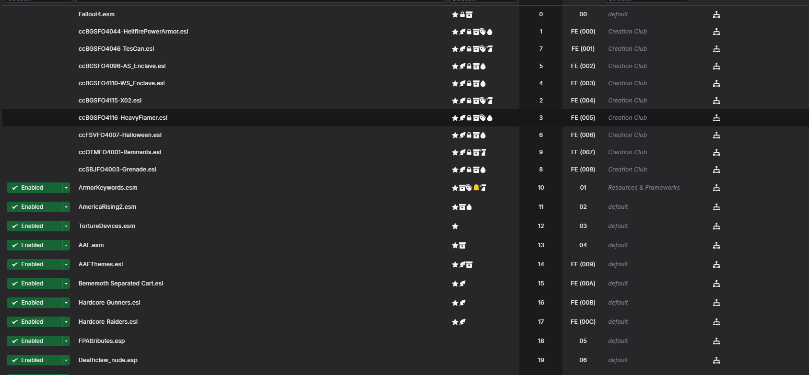Click Resources & Frameworks group label
Image resolution: width=809 pixels, height=375 pixels.
click(644, 188)
